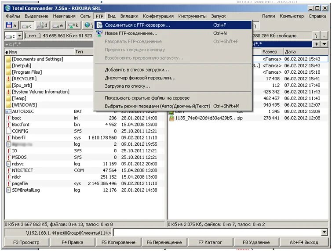Open Файлы menu
This screenshot has height=251, width=332.
tap(13, 16)
